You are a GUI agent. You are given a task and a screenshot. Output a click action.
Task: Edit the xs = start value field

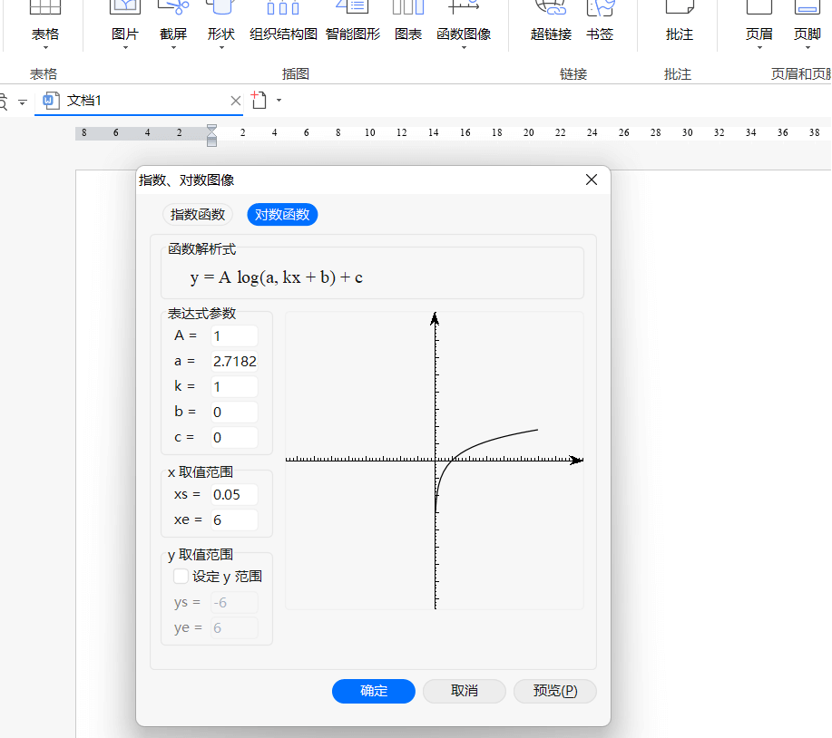click(x=234, y=495)
